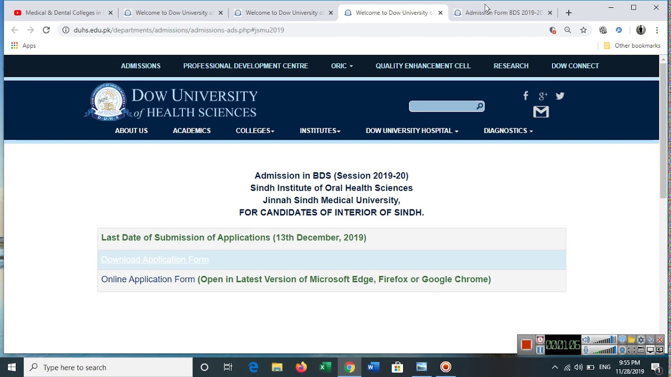Open Academics page

(192, 131)
